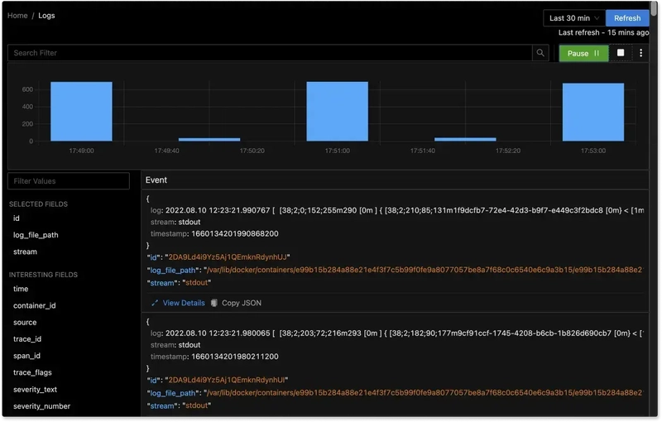Pause the live log stream
Image resolution: width=662 pixels, height=422 pixels.
(x=583, y=53)
